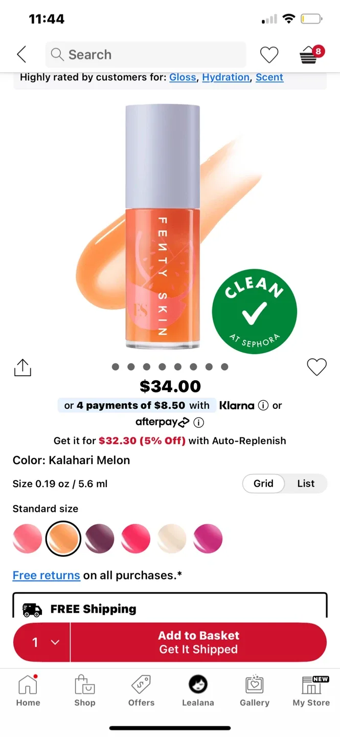Select the dark plum color swatch

(x=99, y=538)
